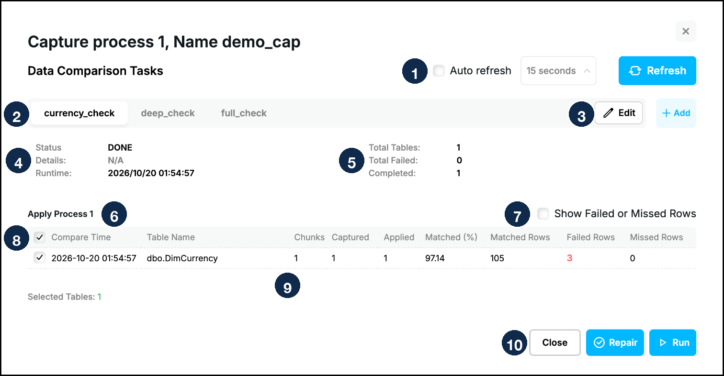
Task: Tick Show Failed or Missed Rows checkbox
Action: [543, 213]
